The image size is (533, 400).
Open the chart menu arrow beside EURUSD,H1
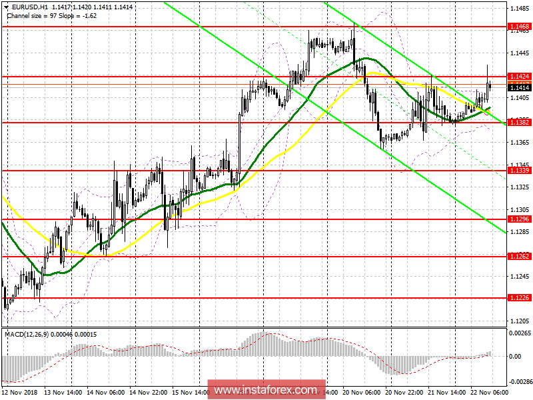pos(6,7)
